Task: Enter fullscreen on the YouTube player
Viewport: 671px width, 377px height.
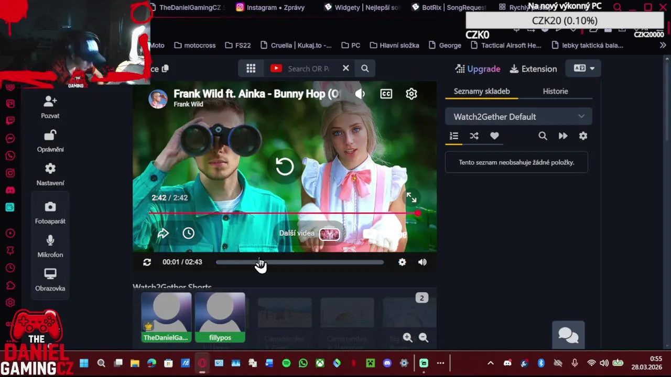Action: tap(412, 197)
